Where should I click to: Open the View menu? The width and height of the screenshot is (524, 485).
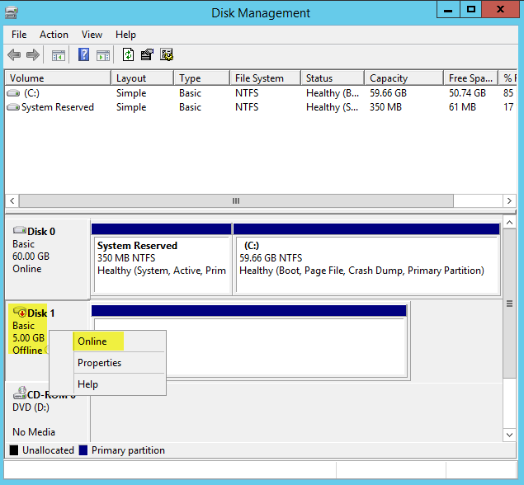[x=92, y=35]
